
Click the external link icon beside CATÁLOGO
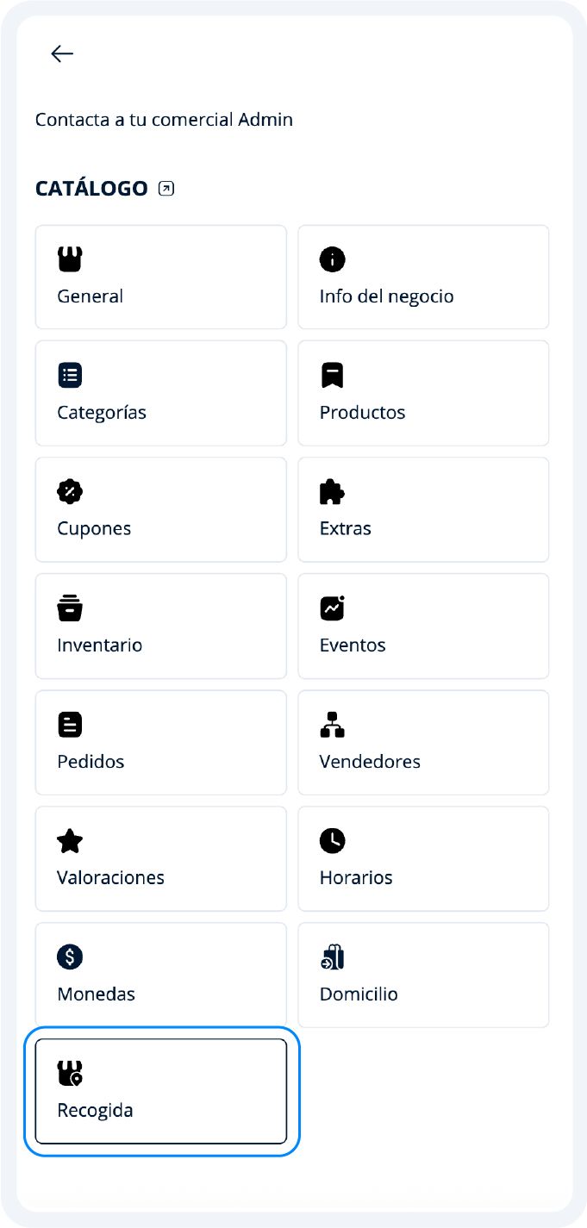(165, 188)
